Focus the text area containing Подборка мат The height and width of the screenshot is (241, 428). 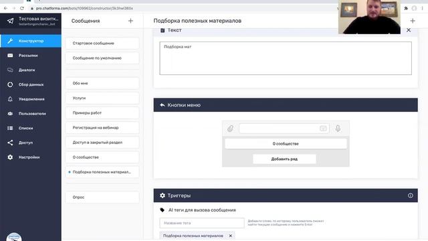pyautogui.click(x=286, y=58)
